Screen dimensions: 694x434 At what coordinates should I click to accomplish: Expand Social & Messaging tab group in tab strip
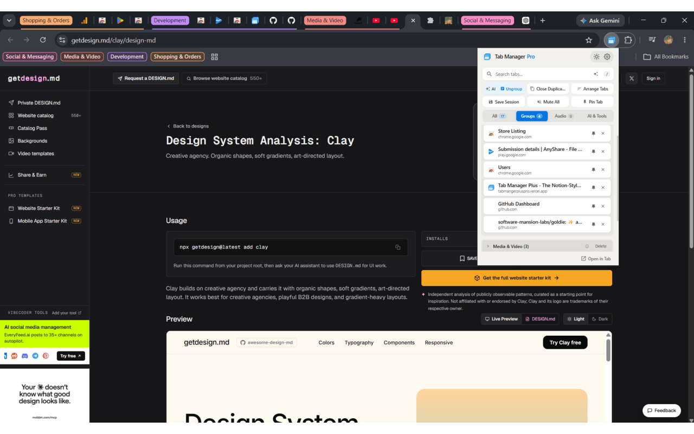click(487, 21)
